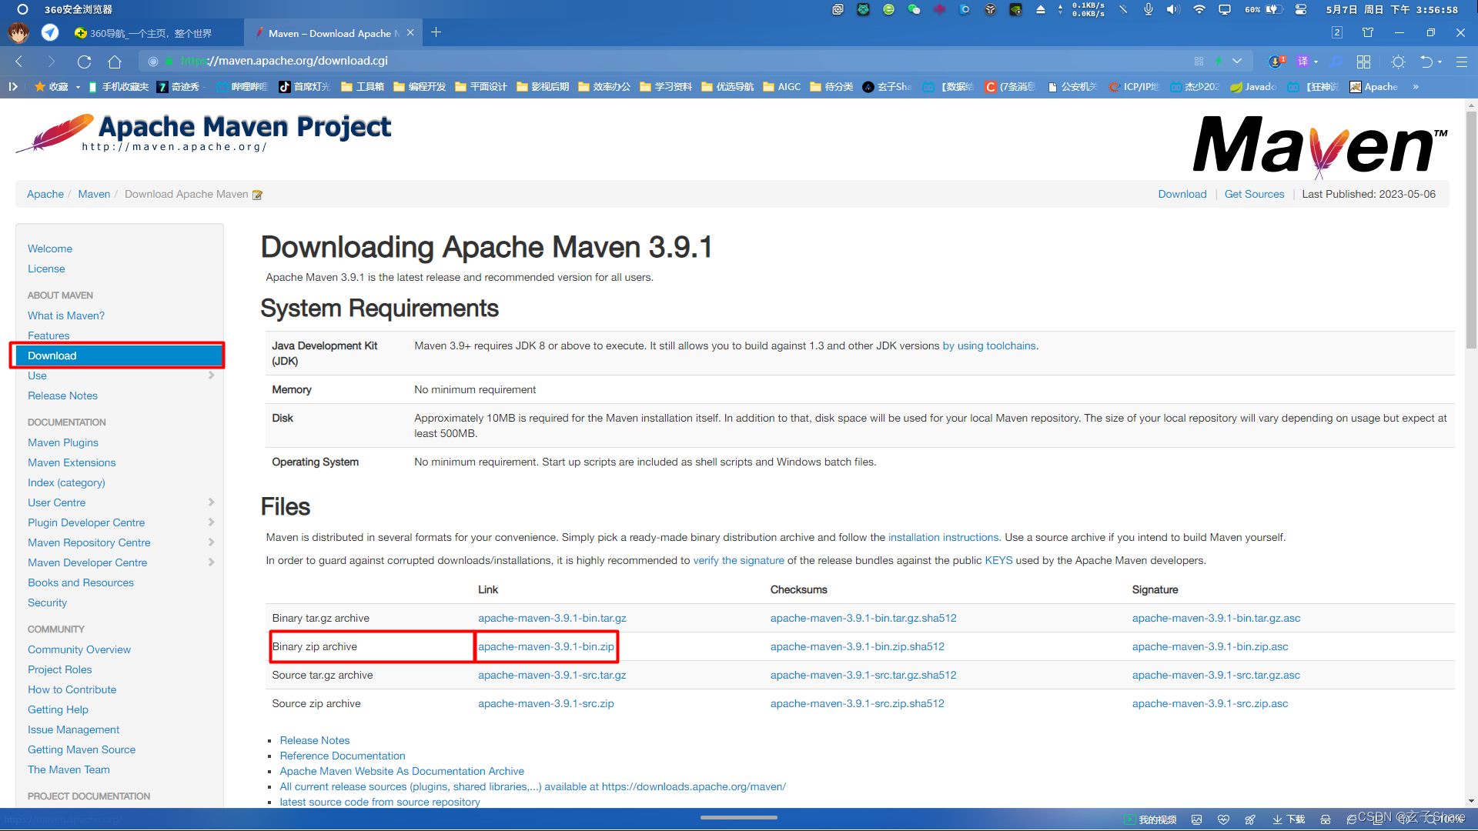This screenshot has height=831, width=1478.
Task: Click the QR code icon in the address bar
Action: point(1199,62)
